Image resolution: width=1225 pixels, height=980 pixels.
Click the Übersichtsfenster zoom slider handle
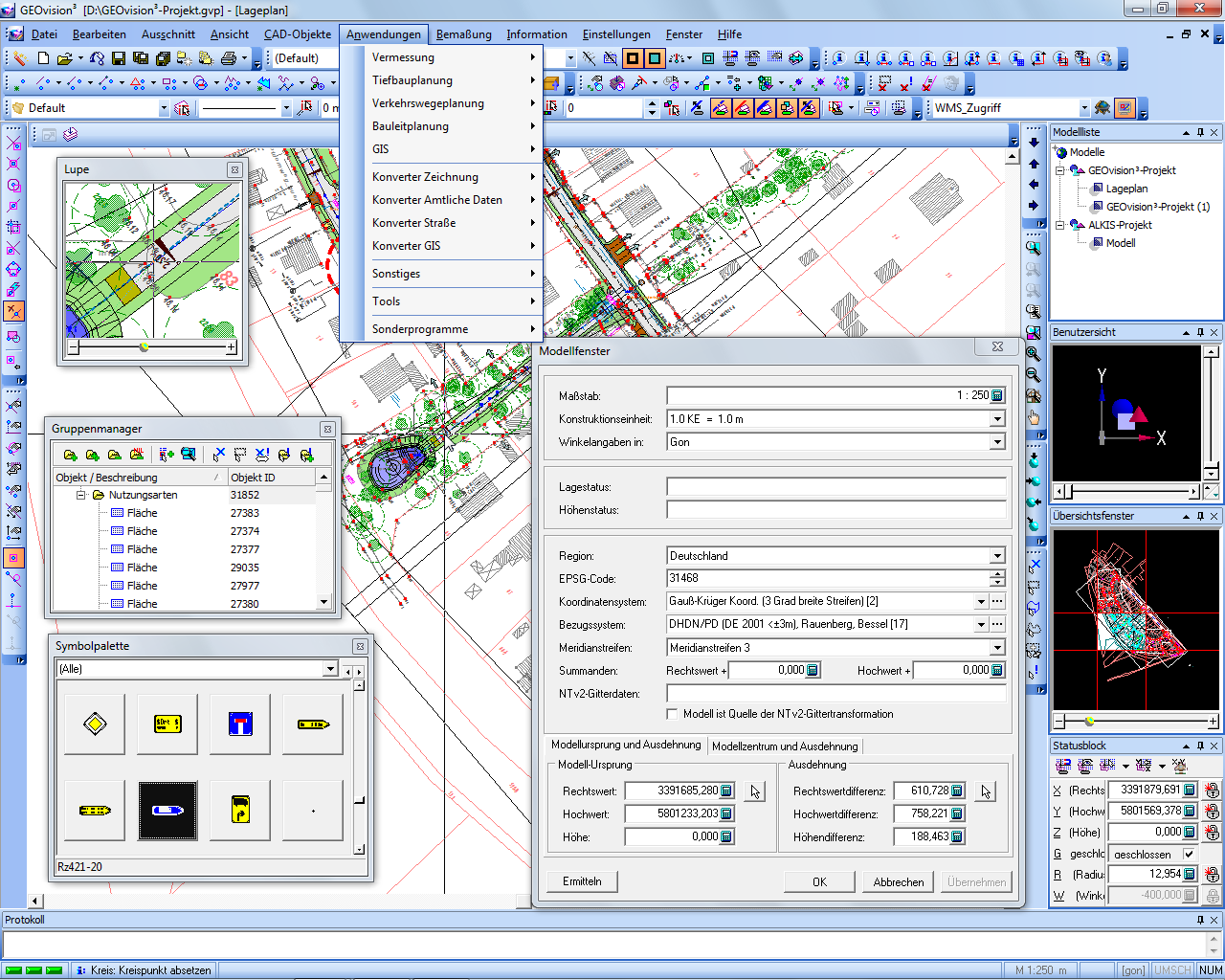1089,721
